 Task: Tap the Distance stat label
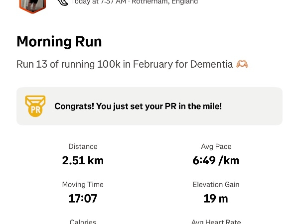pos(83,146)
